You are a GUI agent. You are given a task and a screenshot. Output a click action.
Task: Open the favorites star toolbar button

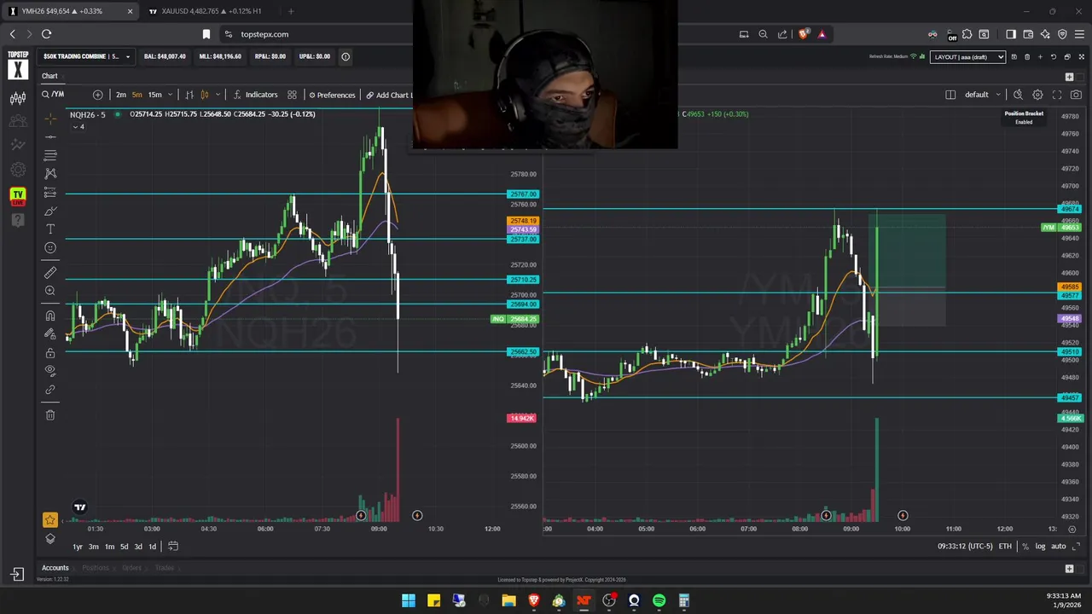coord(50,519)
